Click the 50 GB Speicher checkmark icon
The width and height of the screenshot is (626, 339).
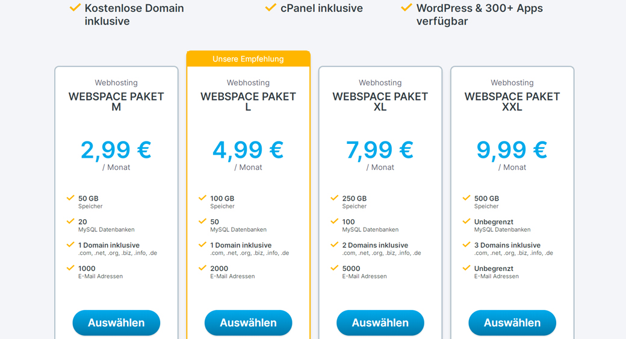pos(70,198)
